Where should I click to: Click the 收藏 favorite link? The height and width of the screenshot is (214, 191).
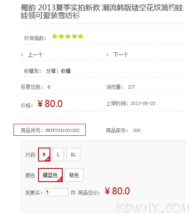tap(66, 71)
